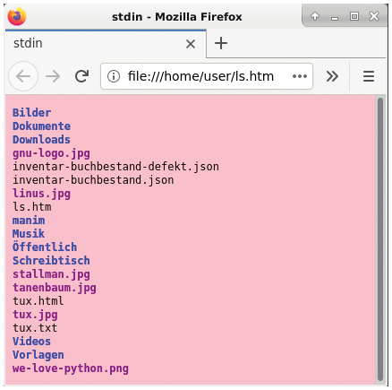
Task: Go forward using the forward arrow
Action: tap(53, 76)
